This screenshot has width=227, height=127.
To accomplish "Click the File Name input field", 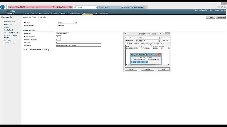I will 78,45.
